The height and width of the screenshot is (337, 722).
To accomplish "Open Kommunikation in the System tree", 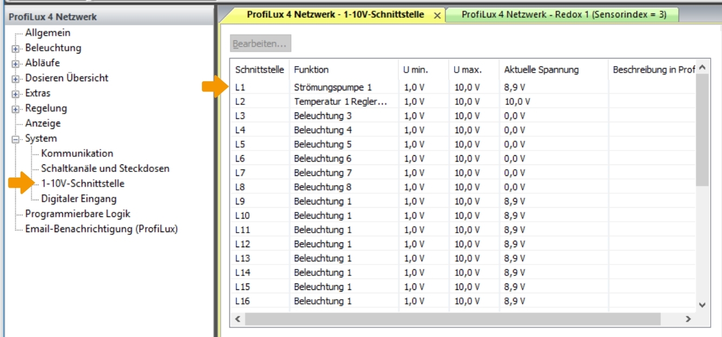I will click(77, 154).
